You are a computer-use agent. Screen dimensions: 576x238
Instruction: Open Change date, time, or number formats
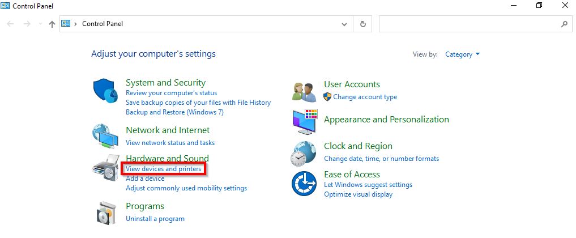381,159
